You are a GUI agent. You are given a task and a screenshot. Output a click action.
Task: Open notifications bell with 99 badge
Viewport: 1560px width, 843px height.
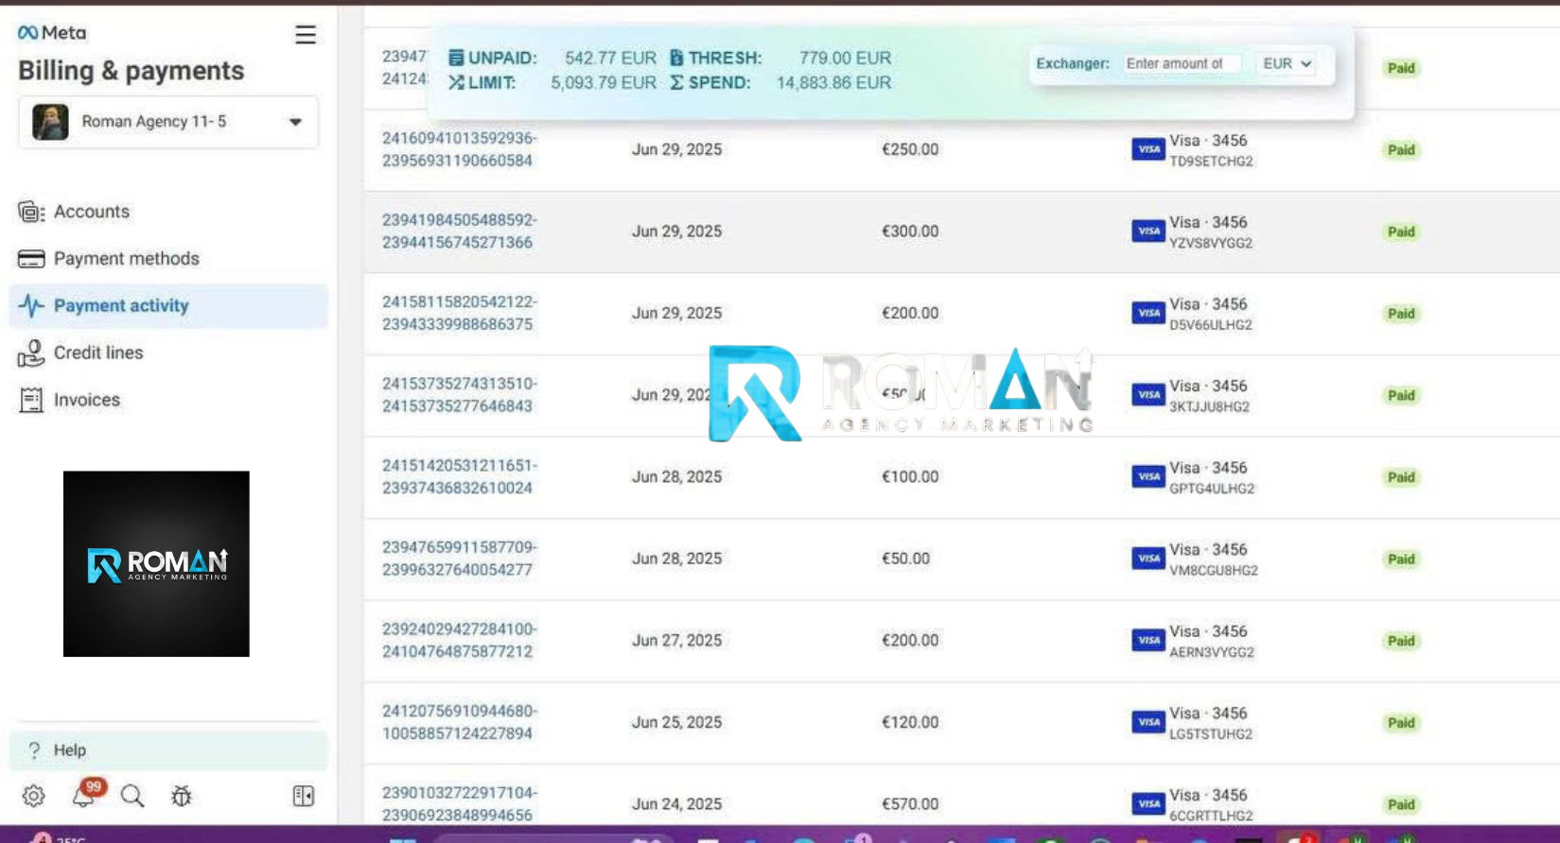coord(84,796)
